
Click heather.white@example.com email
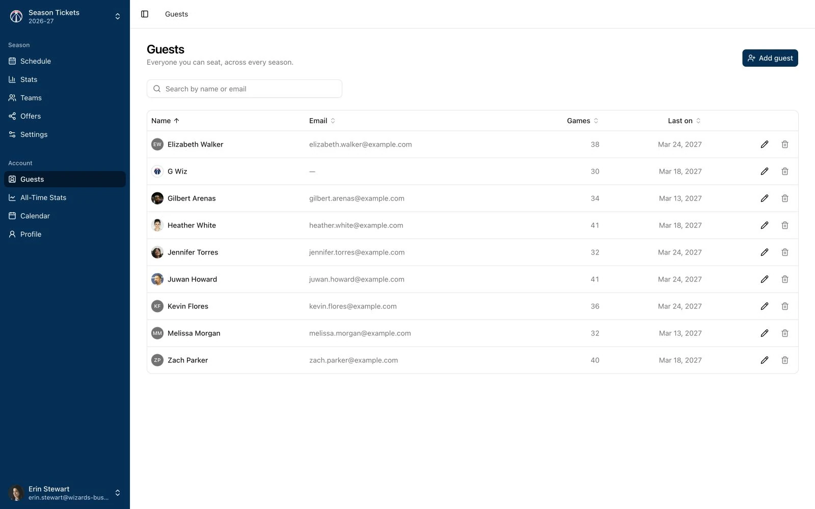(x=356, y=225)
